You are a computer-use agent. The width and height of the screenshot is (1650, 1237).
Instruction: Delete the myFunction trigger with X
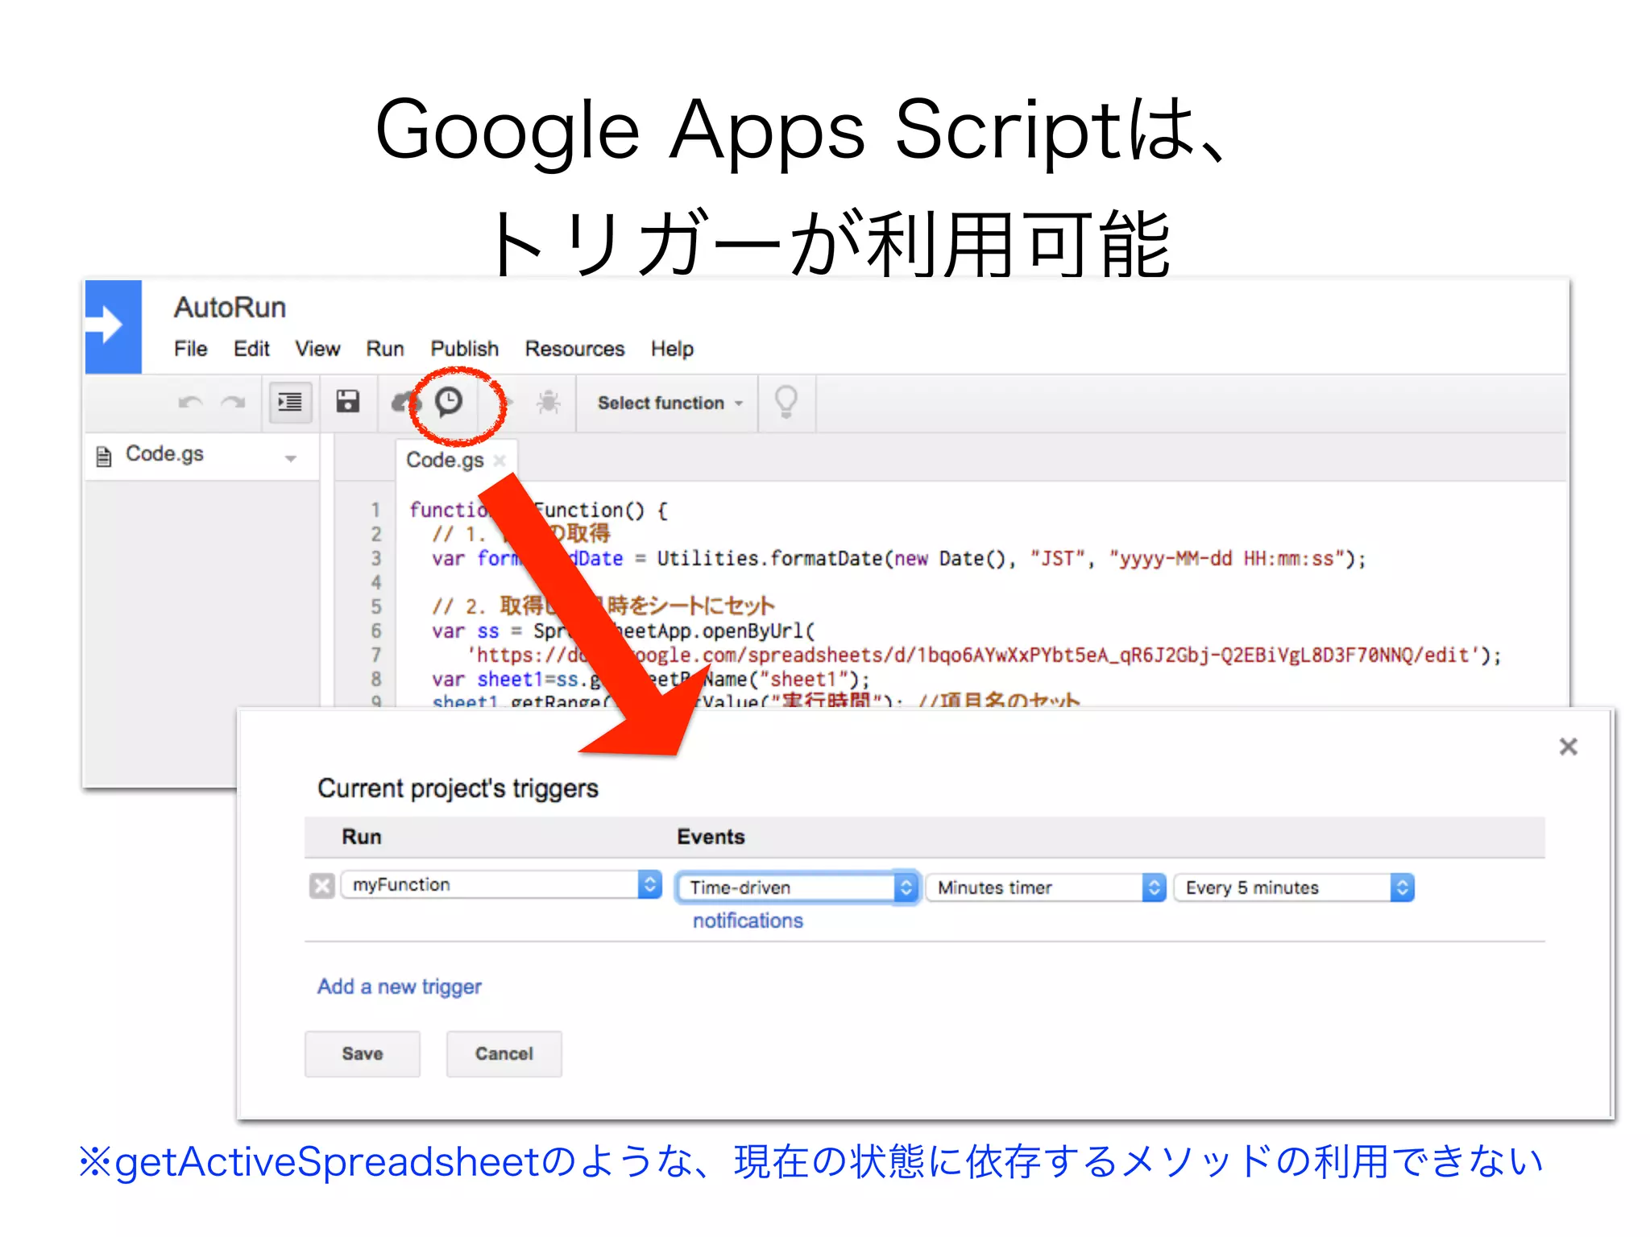(321, 886)
